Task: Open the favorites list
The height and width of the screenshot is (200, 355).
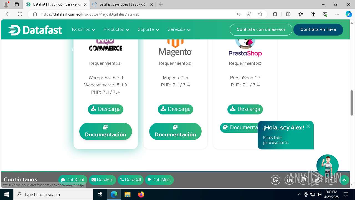Action: tap(301, 14)
